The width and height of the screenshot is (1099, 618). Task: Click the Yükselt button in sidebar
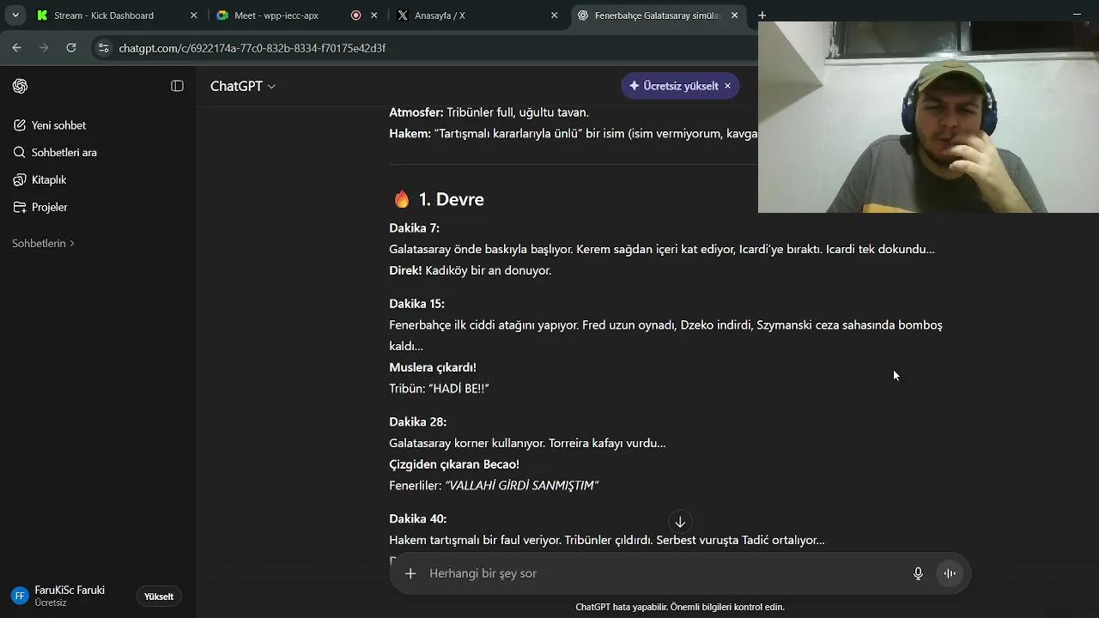[x=159, y=597]
